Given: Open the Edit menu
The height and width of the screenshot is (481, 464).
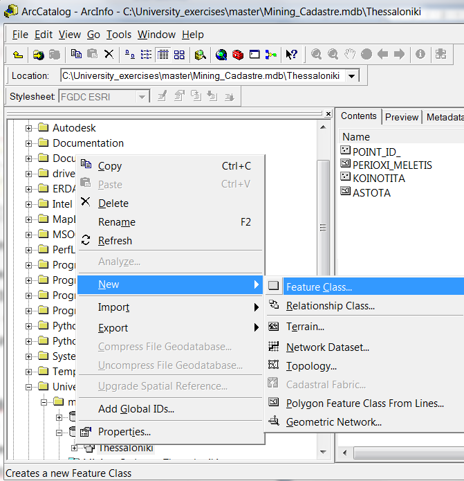Looking at the screenshot, I should pos(44,35).
